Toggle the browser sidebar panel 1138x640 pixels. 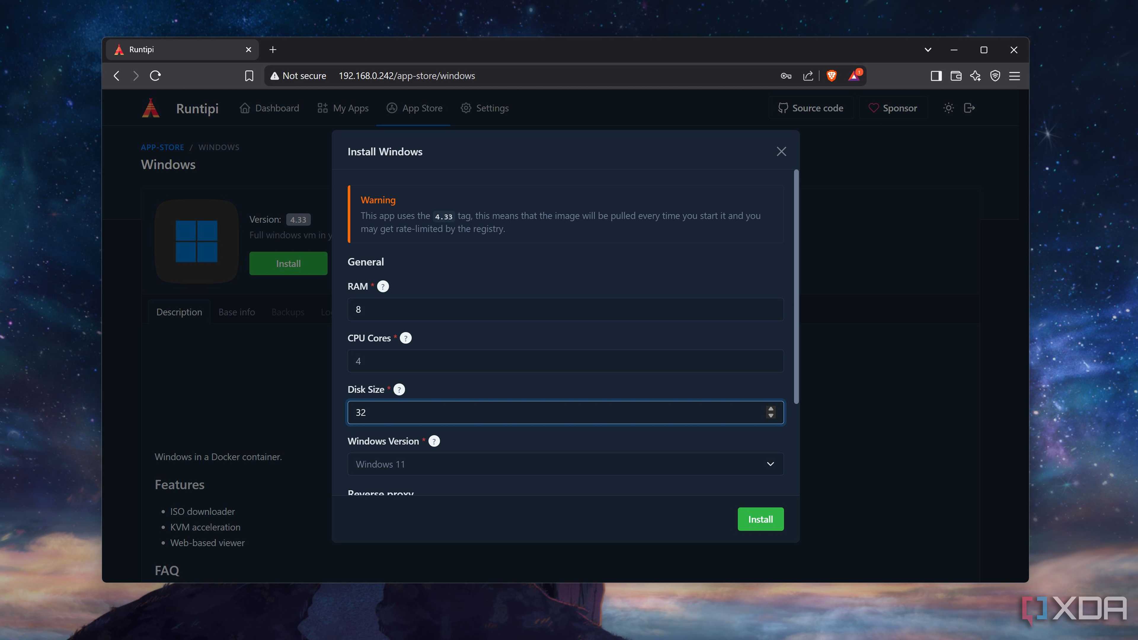[936, 76]
